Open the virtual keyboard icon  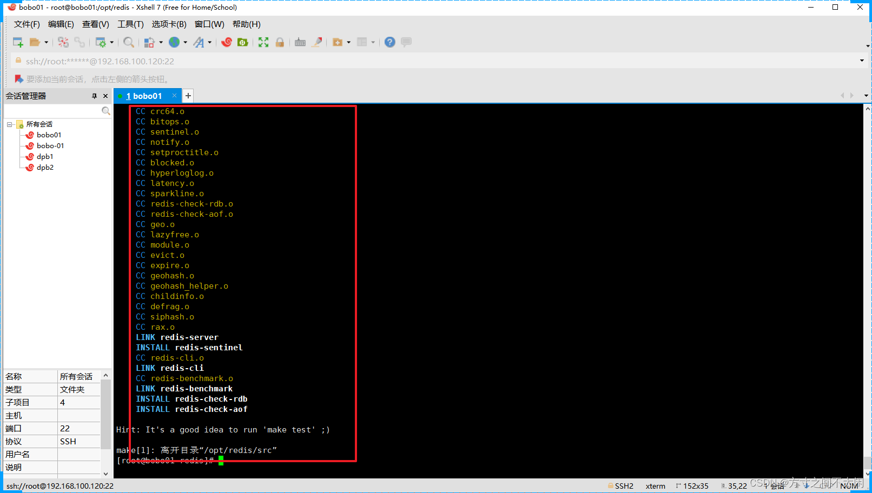(300, 42)
